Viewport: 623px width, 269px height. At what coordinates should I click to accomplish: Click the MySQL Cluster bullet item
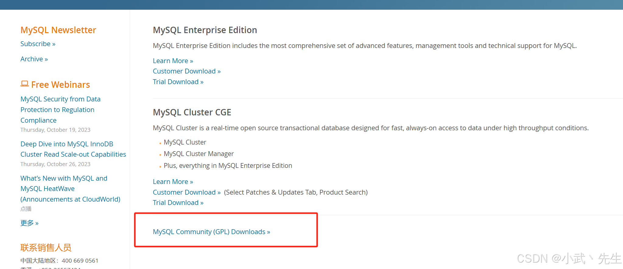[x=185, y=142]
